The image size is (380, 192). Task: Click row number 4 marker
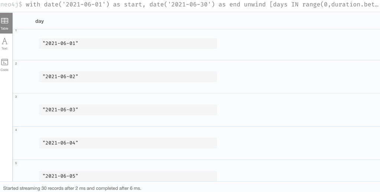tap(16, 130)
